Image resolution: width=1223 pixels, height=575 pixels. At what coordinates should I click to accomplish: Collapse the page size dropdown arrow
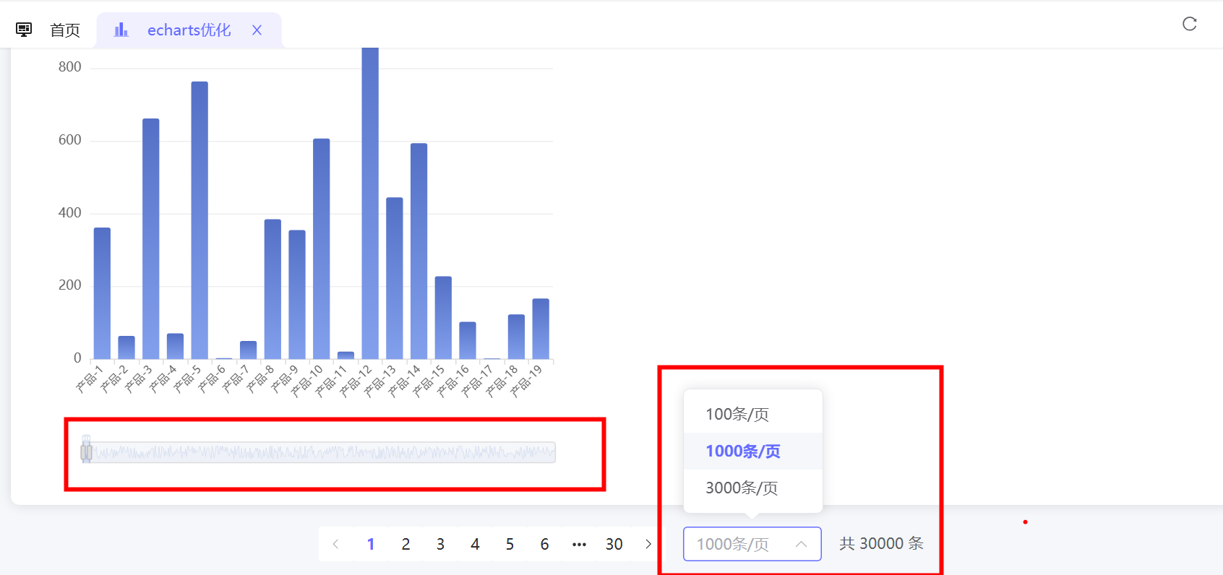click(801, 544)
